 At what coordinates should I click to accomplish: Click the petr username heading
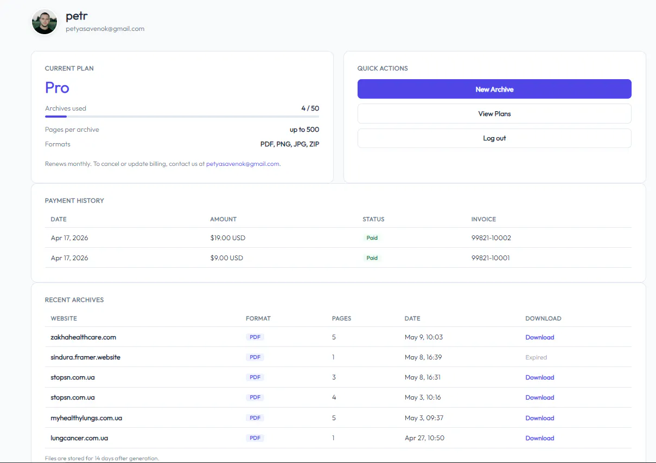(x=77, y=16)
